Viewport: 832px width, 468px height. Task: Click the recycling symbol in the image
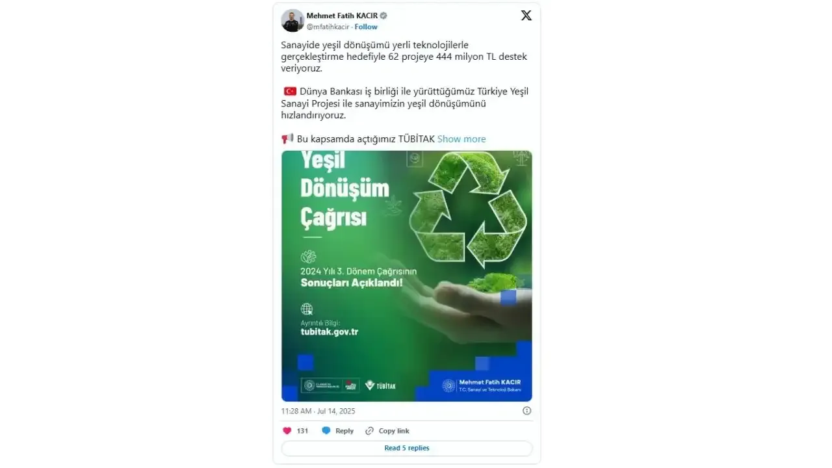(x=469, y=209)
